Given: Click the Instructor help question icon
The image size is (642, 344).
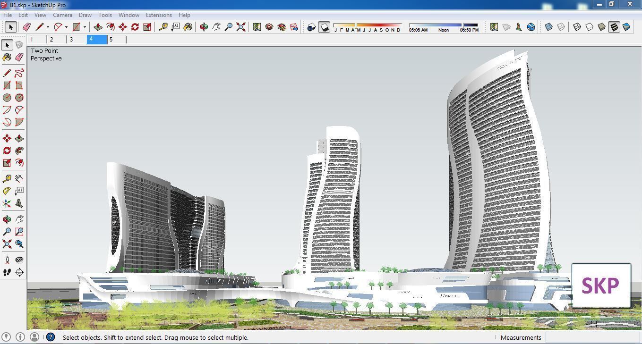Looking at the screenshot, I should click(50, 337).
